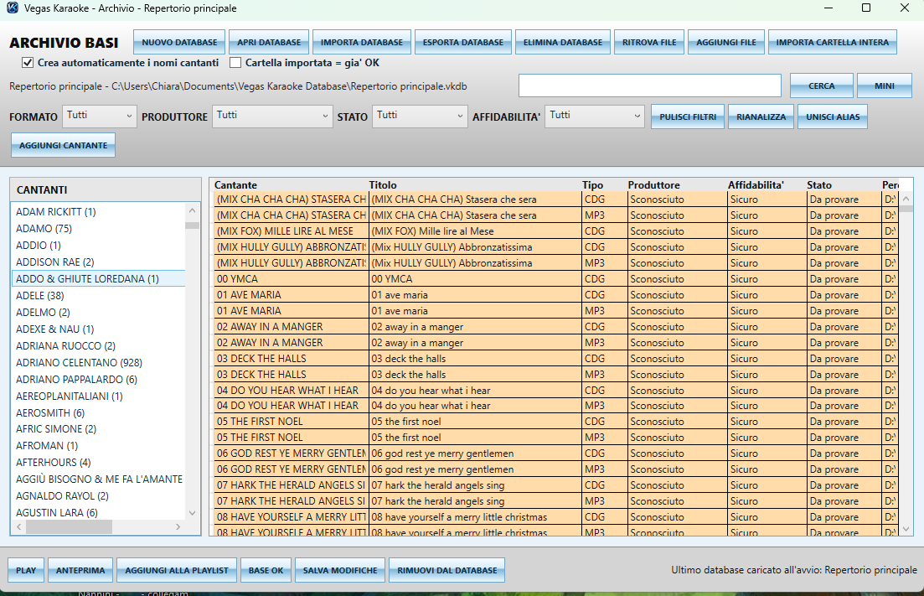Screen dimensions: 924x596
Task: Open the AFFIDABILITA' dropdown
Action: 594,117
